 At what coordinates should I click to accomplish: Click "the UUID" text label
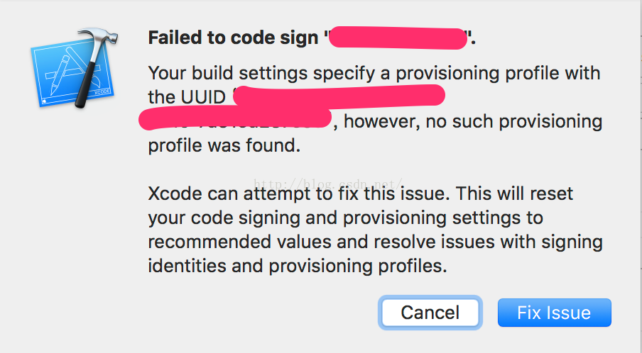[x=187, y=97]
